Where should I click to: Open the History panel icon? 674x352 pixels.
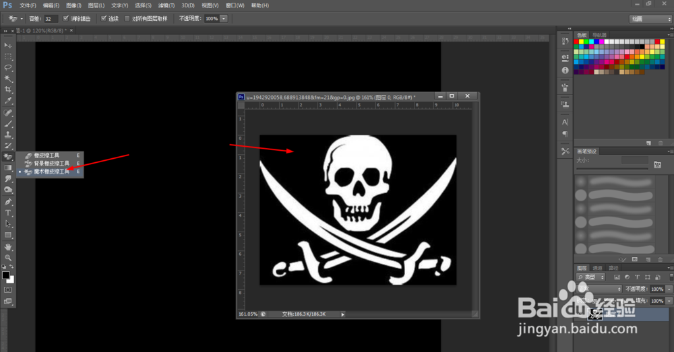[565, 41]
